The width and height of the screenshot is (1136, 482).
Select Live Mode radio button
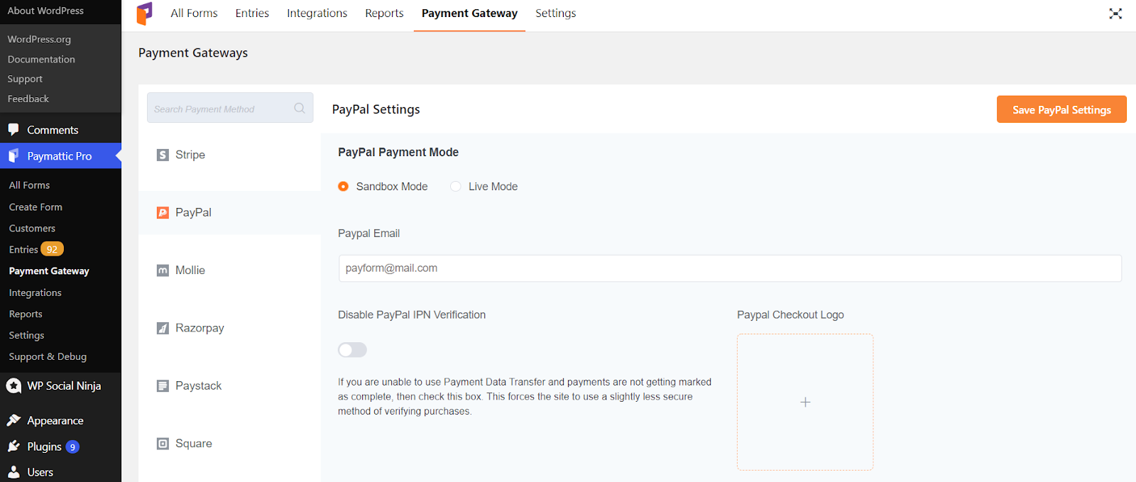(x=456, y=186)
